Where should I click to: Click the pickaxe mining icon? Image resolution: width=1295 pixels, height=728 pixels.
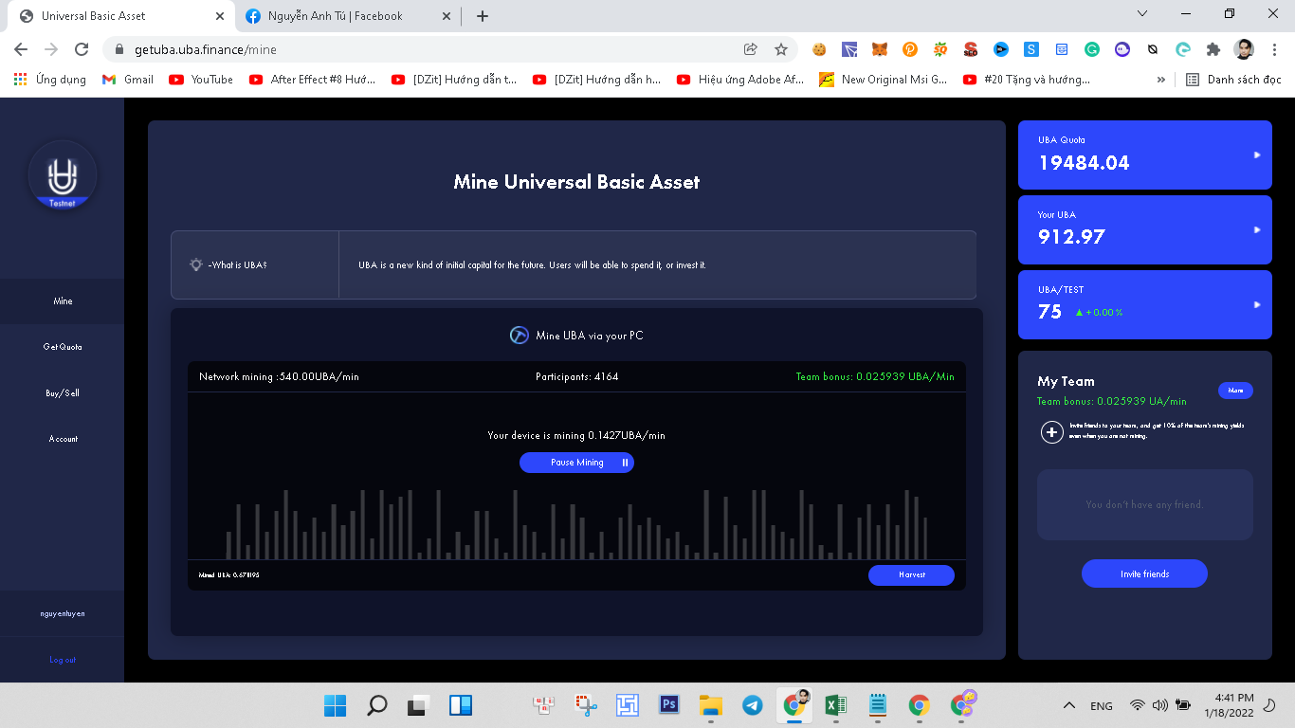click(520, 335)
